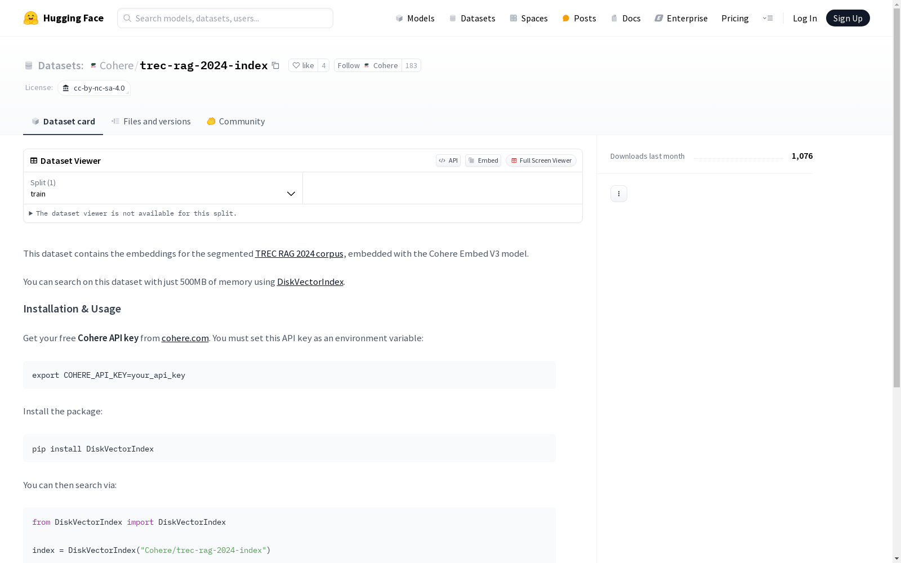
Task: Follow the Cohere organization
Action: pyautogui.click(x=367, y=65)
